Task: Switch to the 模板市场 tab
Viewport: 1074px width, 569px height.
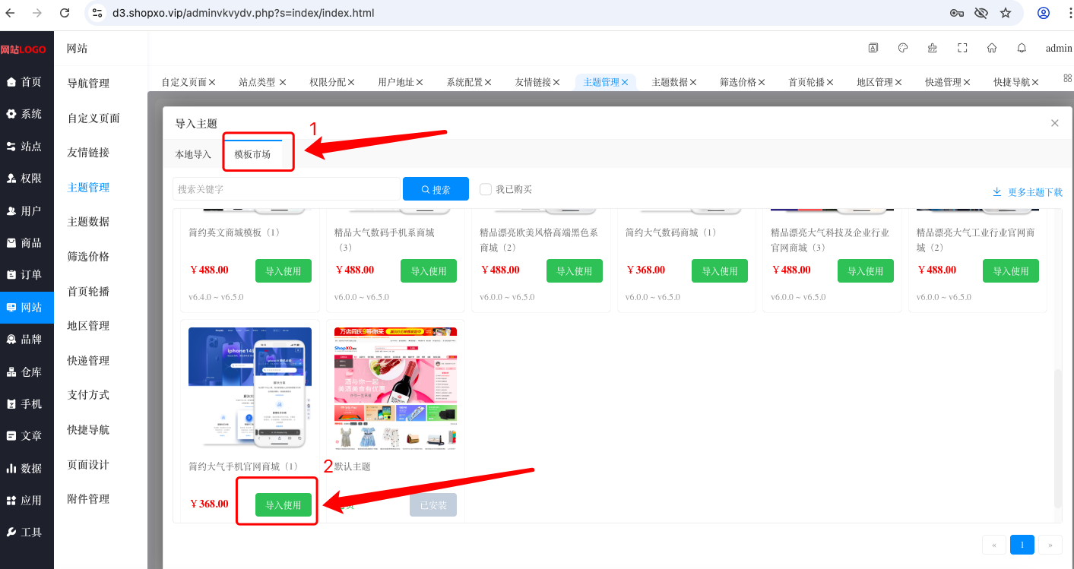Action: pos(252,154)
